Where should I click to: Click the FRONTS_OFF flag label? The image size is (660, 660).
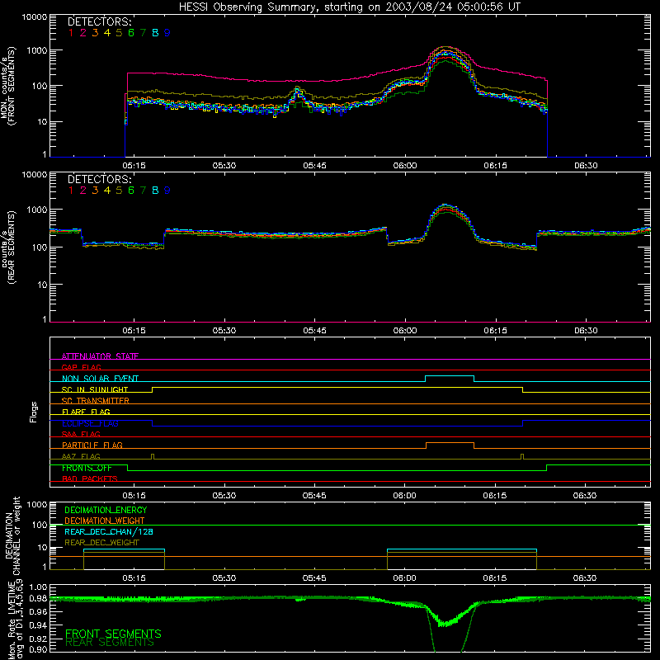pos(87,468)
